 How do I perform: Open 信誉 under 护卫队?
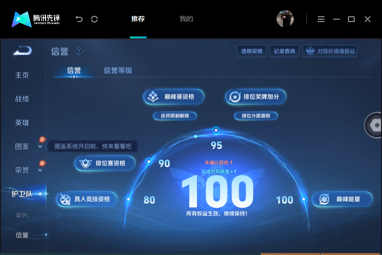pos(22,235)
